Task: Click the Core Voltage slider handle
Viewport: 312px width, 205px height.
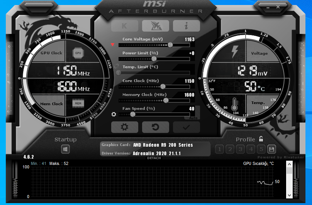Action: (x=170, y=45)
